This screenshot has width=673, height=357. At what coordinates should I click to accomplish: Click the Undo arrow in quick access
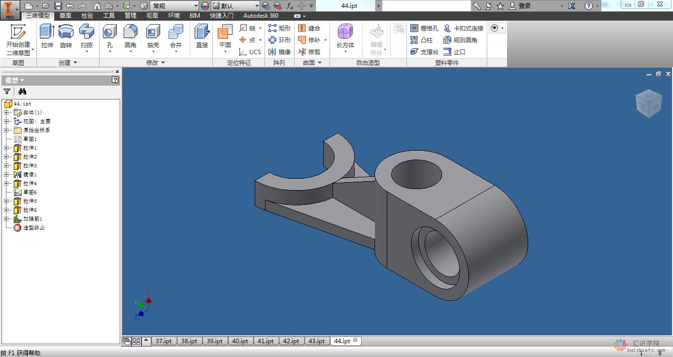coord(70,6)
